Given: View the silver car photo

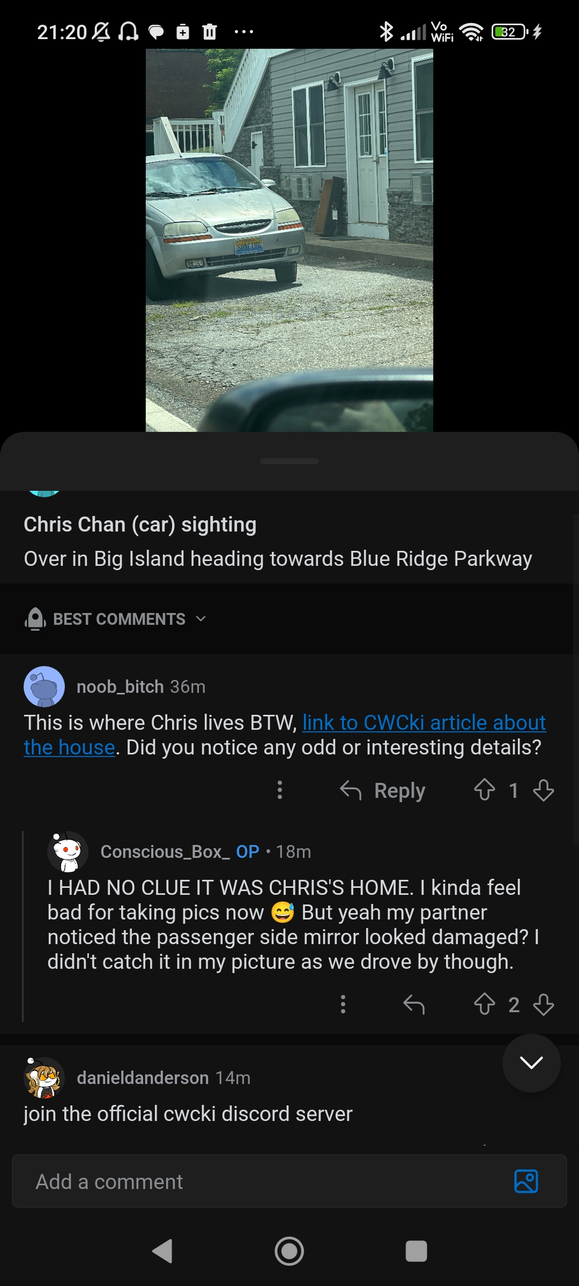Looking at the screenshot, I should click(289, 240).
